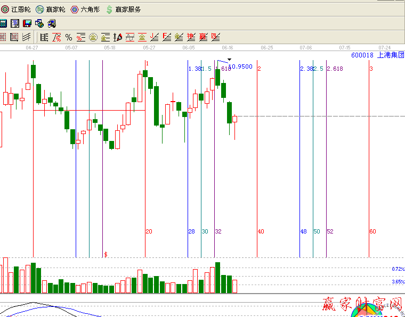Screen dimensions: 405x317
Task: Select the red percent diagonal line tool
Action: pyautogui.click(x=56, y=37)
